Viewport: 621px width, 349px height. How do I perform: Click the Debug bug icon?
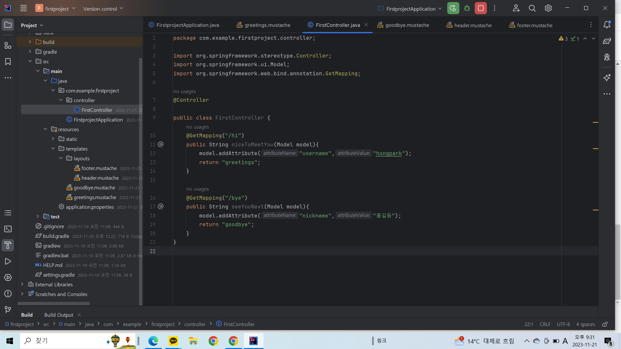(467, 8)
